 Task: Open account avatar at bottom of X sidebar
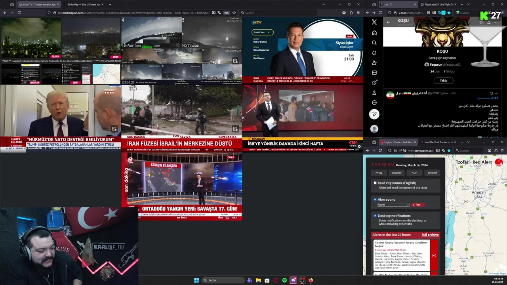374,129
